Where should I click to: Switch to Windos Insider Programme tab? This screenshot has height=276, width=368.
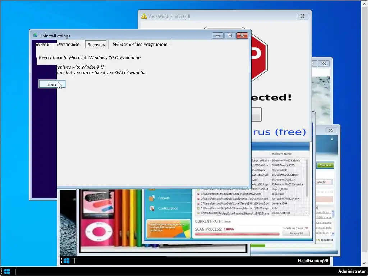pos(140,44)
